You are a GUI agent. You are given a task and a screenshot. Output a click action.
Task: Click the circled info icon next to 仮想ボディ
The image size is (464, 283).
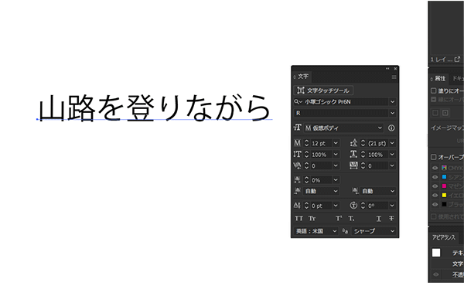[x=391, y=128]
